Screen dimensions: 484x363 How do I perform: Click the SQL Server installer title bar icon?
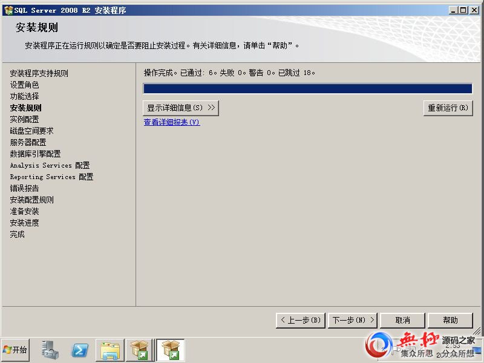tap(8, 10)
